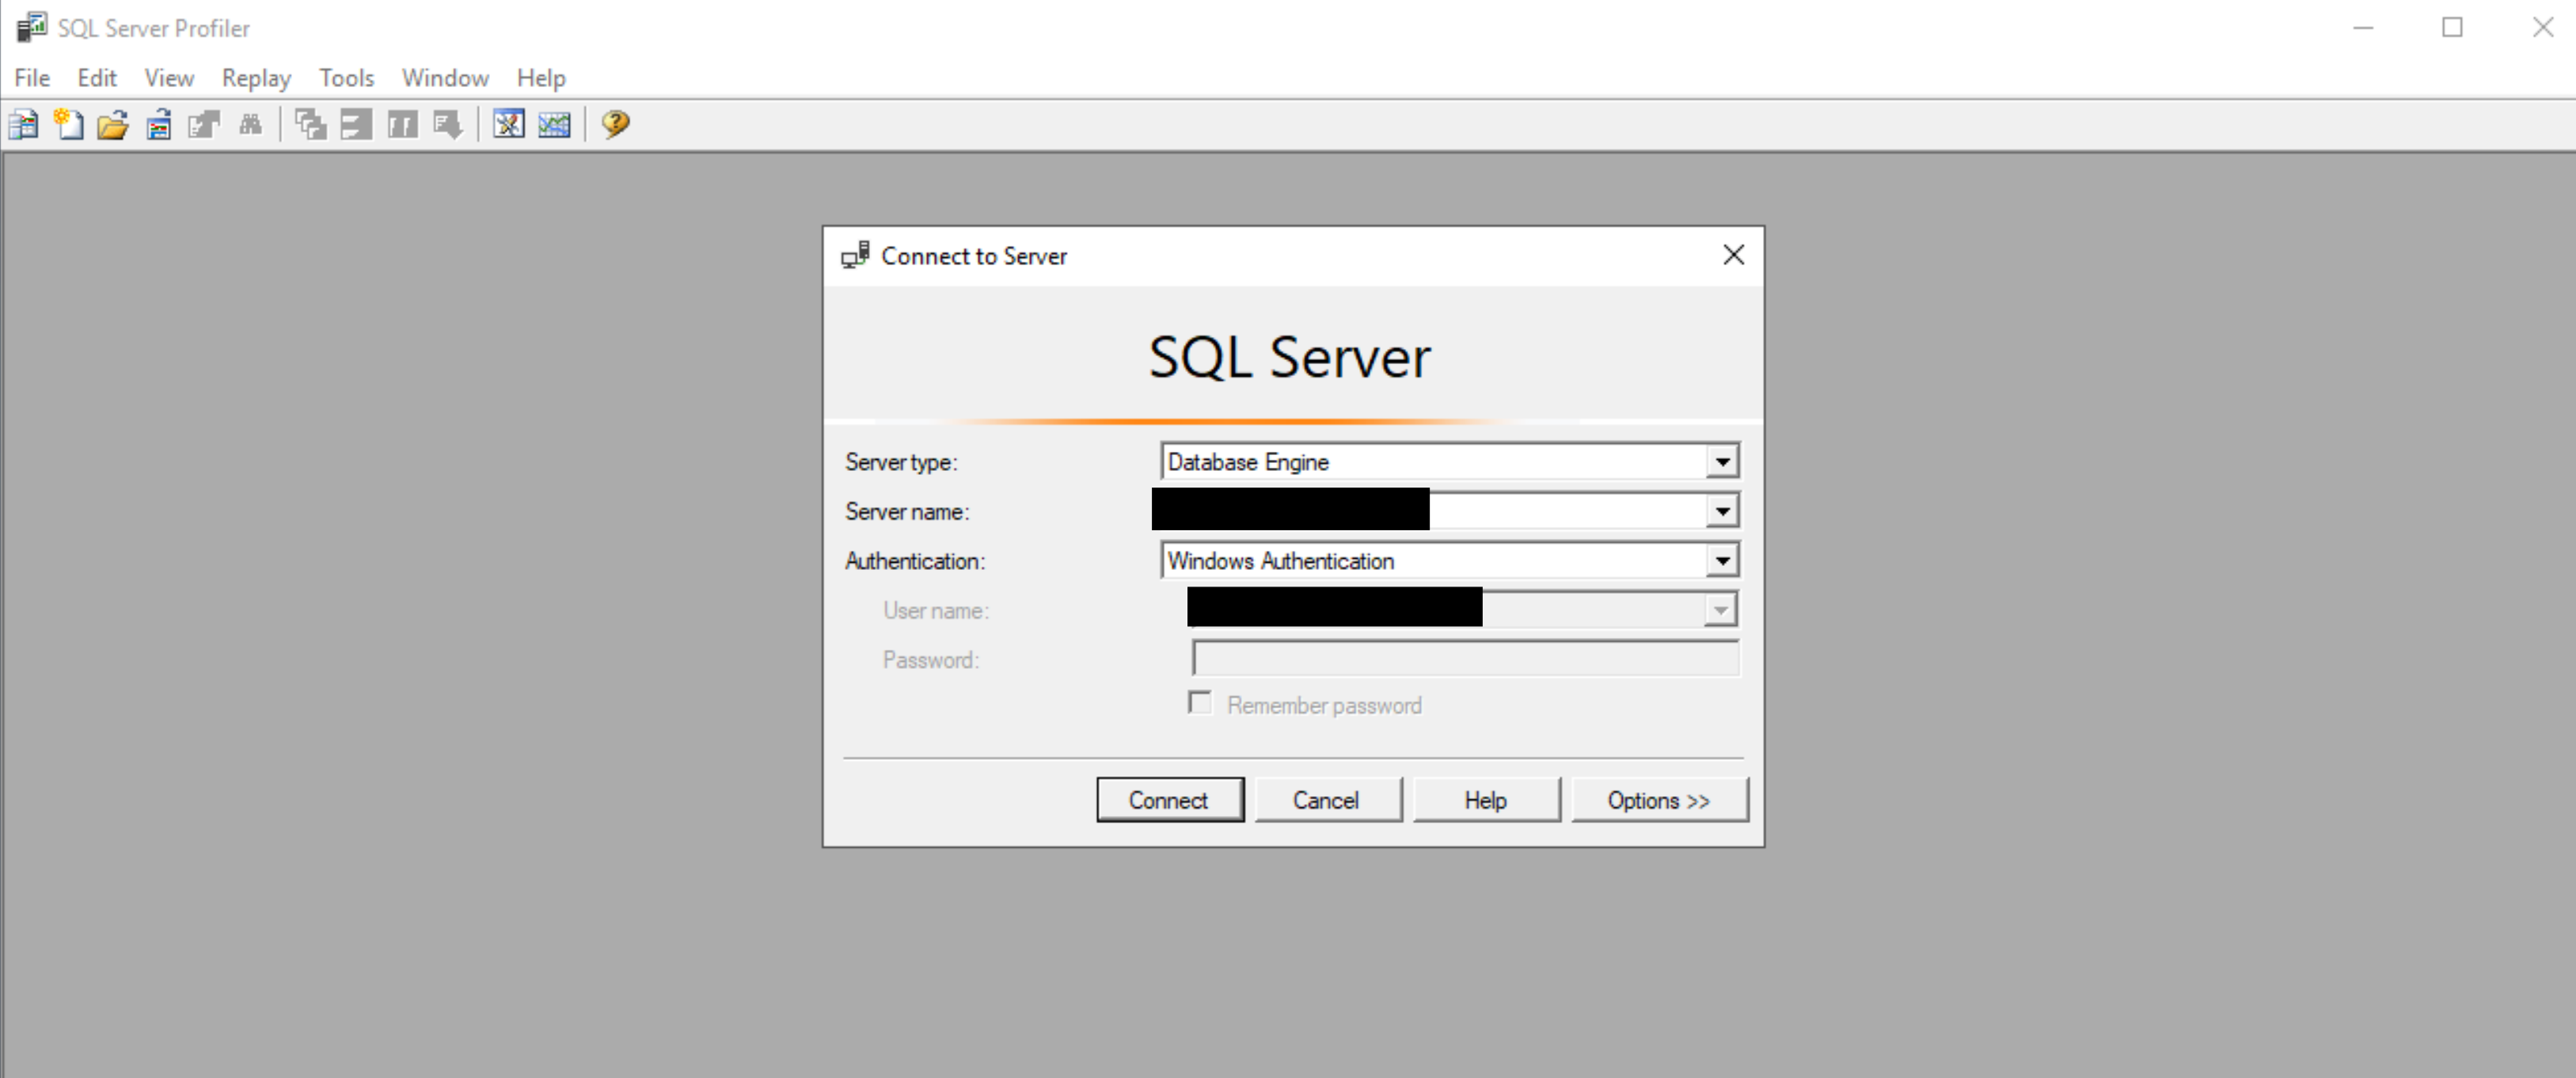Launch Performance Monitor chart icon
Viewport: 2576px width, 1078px height.
click(x=554, y=125)
